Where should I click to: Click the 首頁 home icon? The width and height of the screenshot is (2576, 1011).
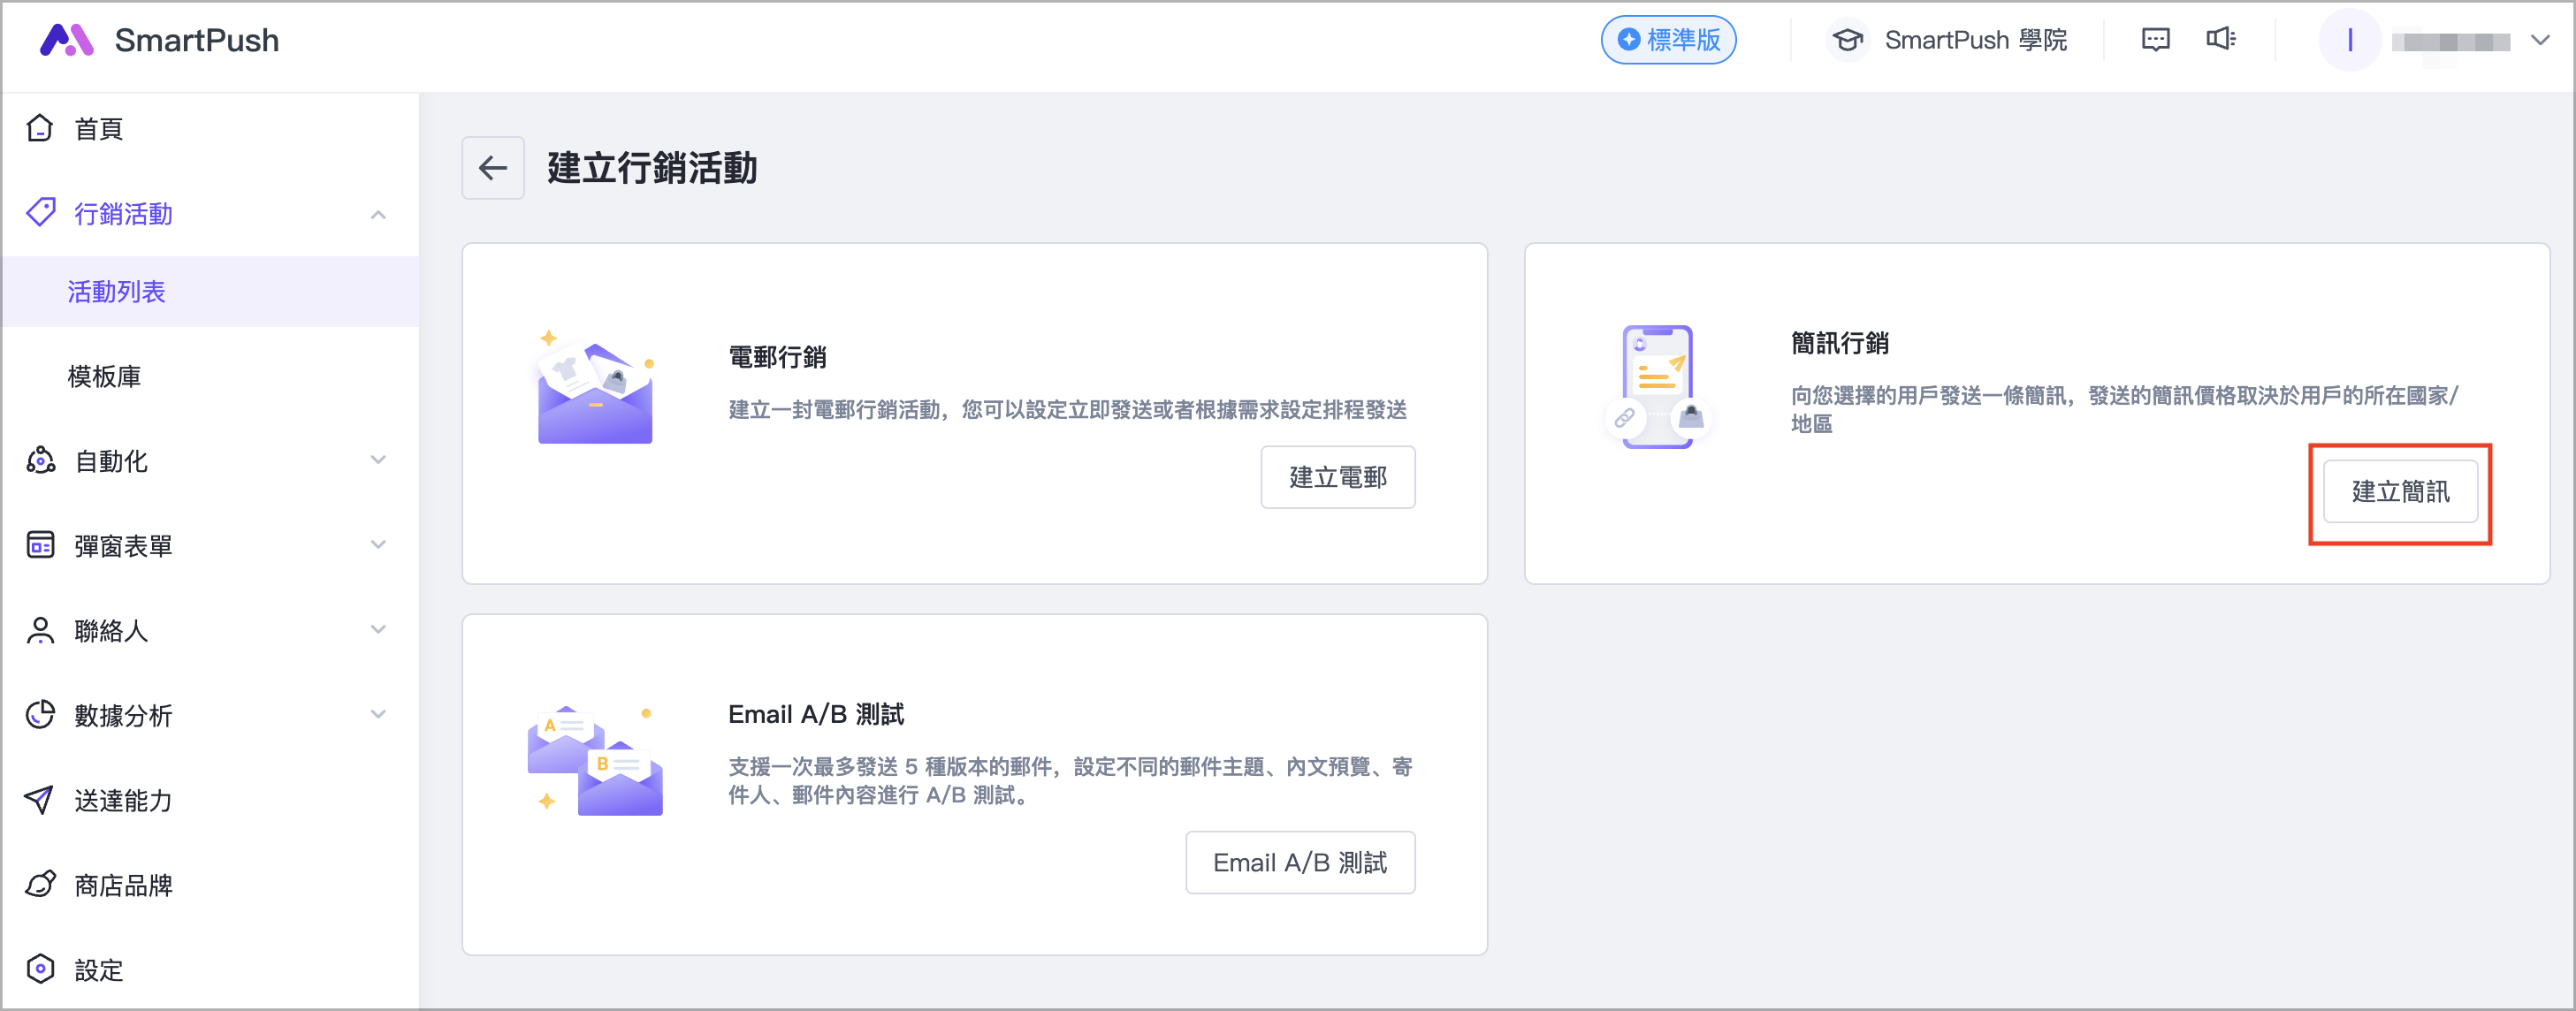[40, 128]
